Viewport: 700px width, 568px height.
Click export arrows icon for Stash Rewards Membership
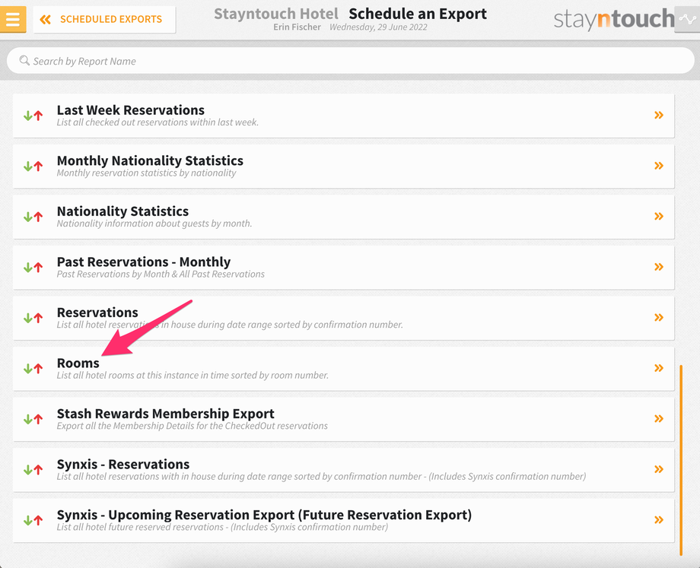pyautogui.click(x=33, y=419)
